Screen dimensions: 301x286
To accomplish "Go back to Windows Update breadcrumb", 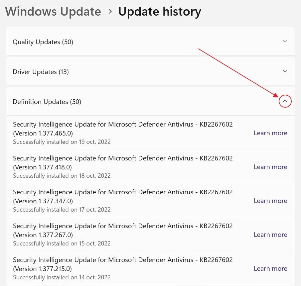I will pos(53,12).
